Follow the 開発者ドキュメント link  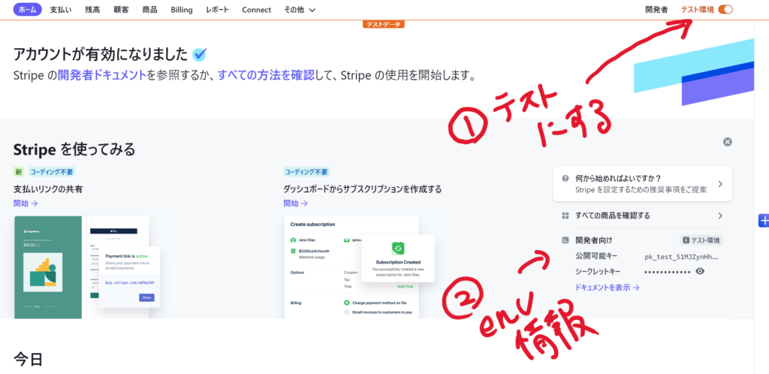point(102,76)
